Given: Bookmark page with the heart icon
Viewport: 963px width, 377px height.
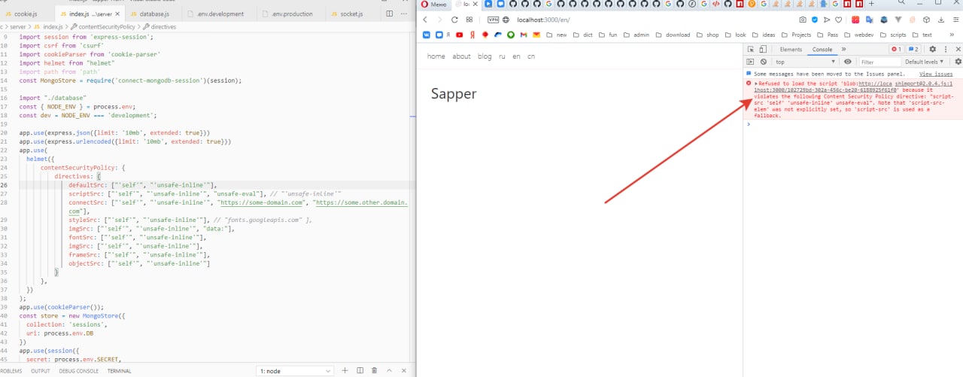Looking at the screenshot, I should (838, 20).
